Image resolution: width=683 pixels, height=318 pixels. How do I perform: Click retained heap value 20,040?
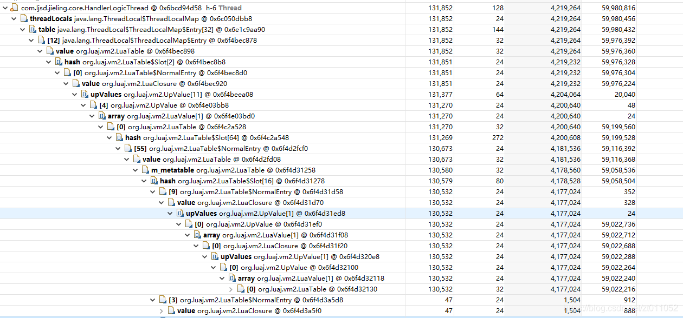[624, 95]
